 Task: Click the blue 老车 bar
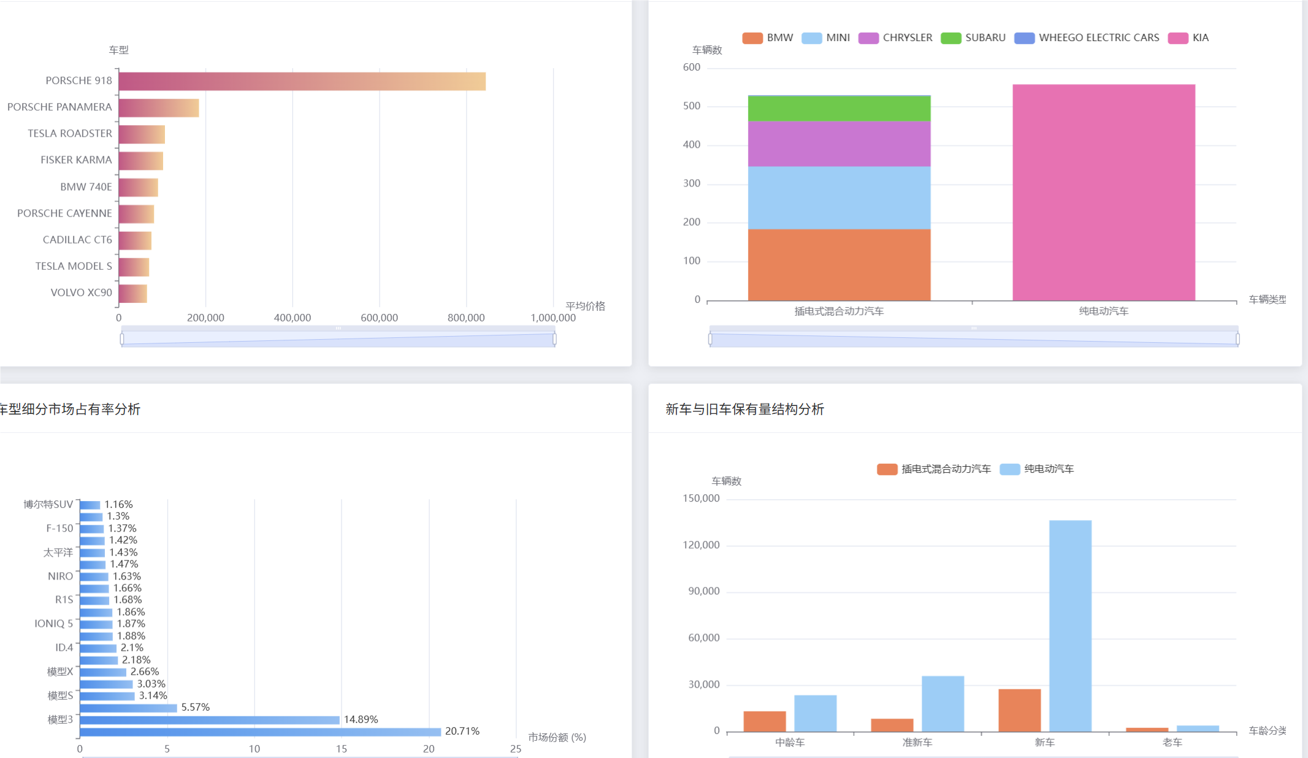pyautogui.click(x=1198, y=729)
